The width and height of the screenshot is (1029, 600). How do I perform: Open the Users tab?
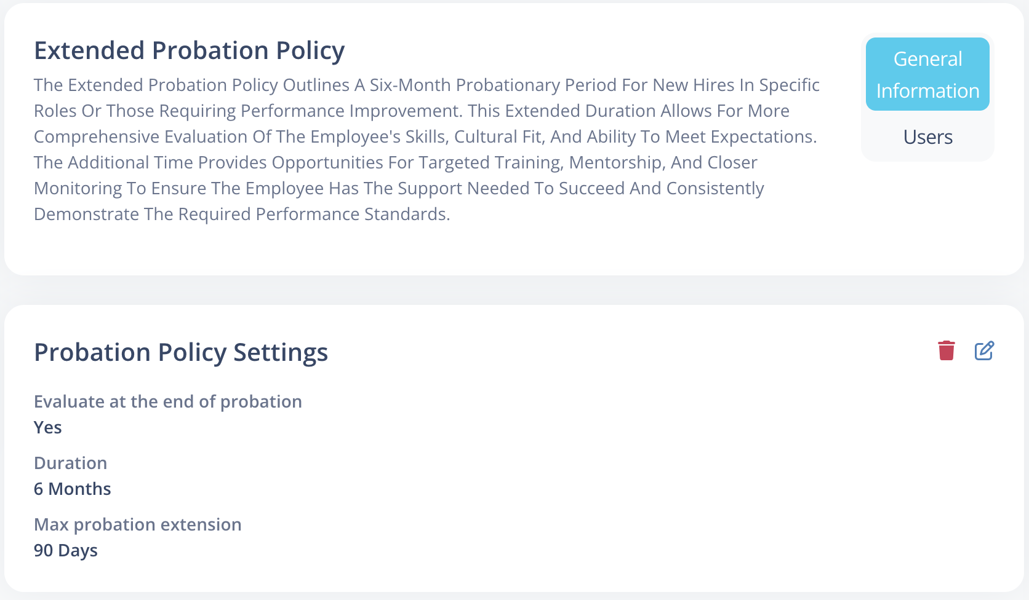point(927,137)
